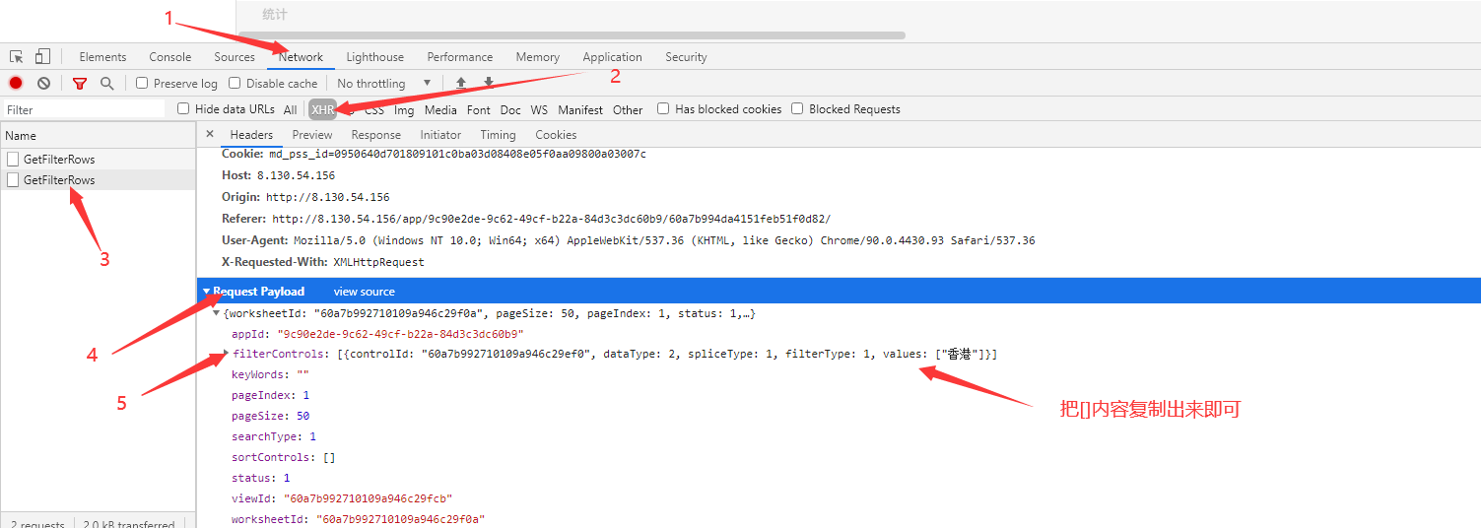The height and width of the screenshot is (528, 1481).
Task: Open the Initiator sub-tab
Action: [x=440, y=135]
